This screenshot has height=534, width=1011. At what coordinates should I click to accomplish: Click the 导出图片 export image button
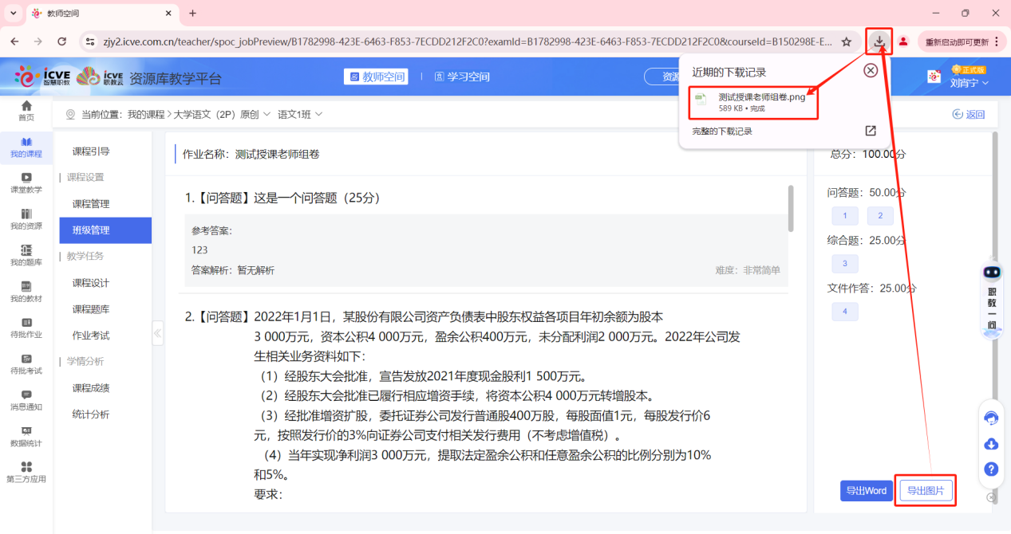[925, 490]
